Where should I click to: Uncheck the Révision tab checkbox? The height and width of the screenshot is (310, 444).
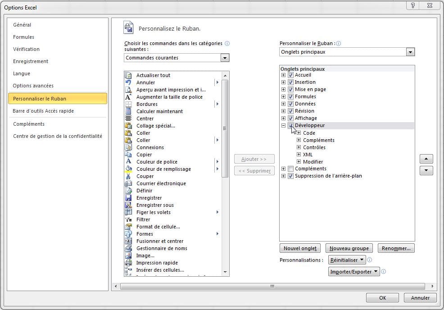290,111
